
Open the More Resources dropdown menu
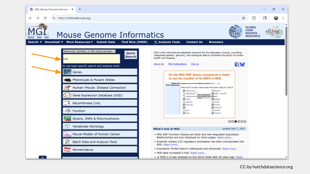click(79, 42)
